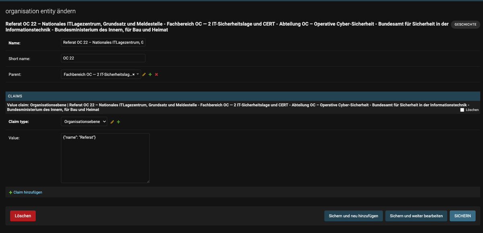This screenshot has height=233, width=483.
Task: Click the GESCHICHTE history button
Action: pyautogui.click(x=465, y=25)
